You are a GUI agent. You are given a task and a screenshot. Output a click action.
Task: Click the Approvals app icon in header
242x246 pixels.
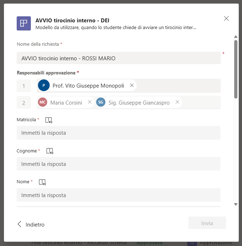tap(24, 23)
